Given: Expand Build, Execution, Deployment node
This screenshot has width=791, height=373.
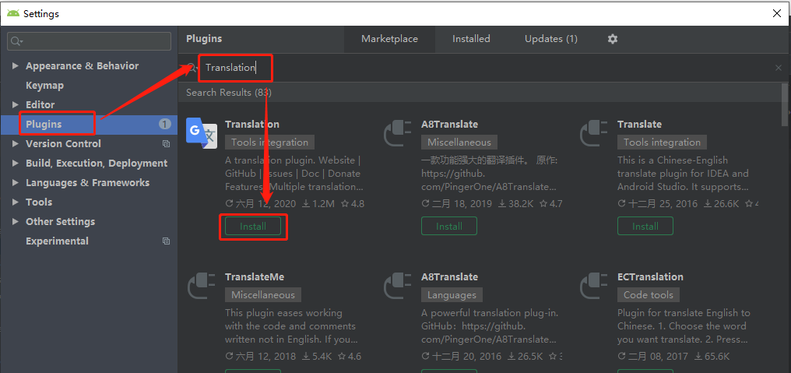Looking at the screenshot, I should click(x=15, y=164).
